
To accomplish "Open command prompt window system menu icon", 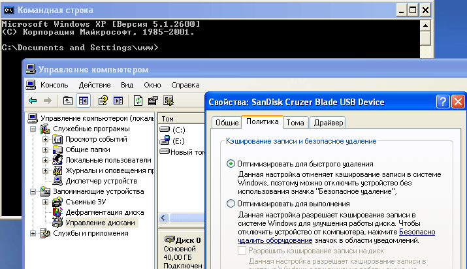I will pos(8,10).
